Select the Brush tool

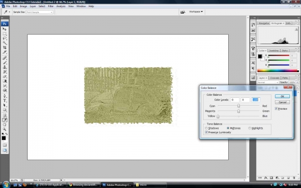coord(5,63)
